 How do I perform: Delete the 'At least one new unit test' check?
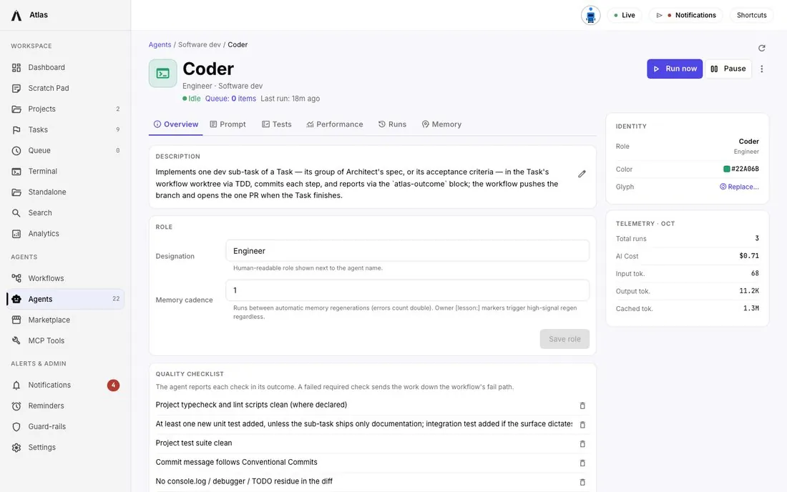pyautogui.click(x=582, y=424)
